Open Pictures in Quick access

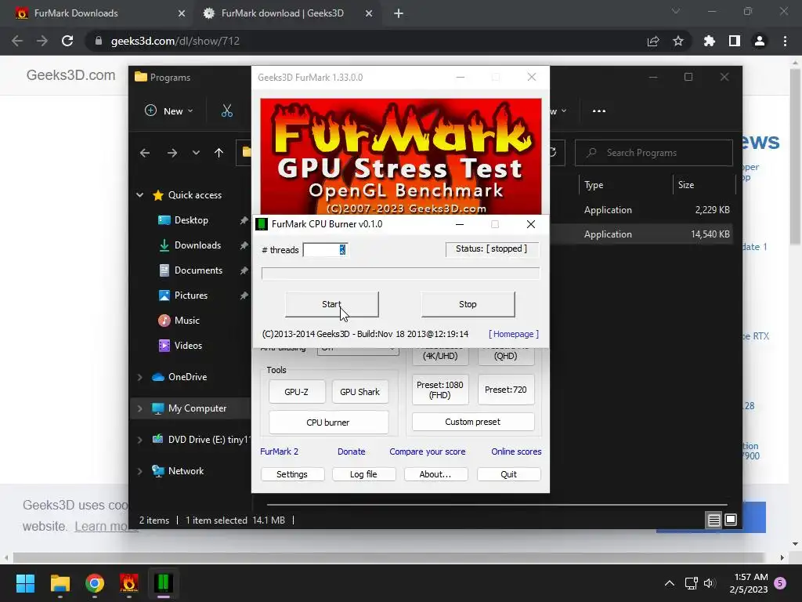tap(191, 296)
